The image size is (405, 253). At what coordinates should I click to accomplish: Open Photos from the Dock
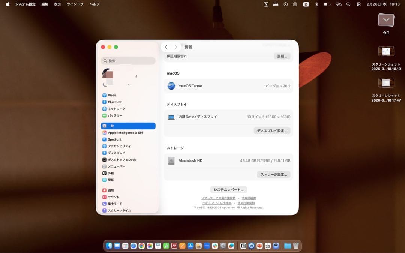point(150,246)
